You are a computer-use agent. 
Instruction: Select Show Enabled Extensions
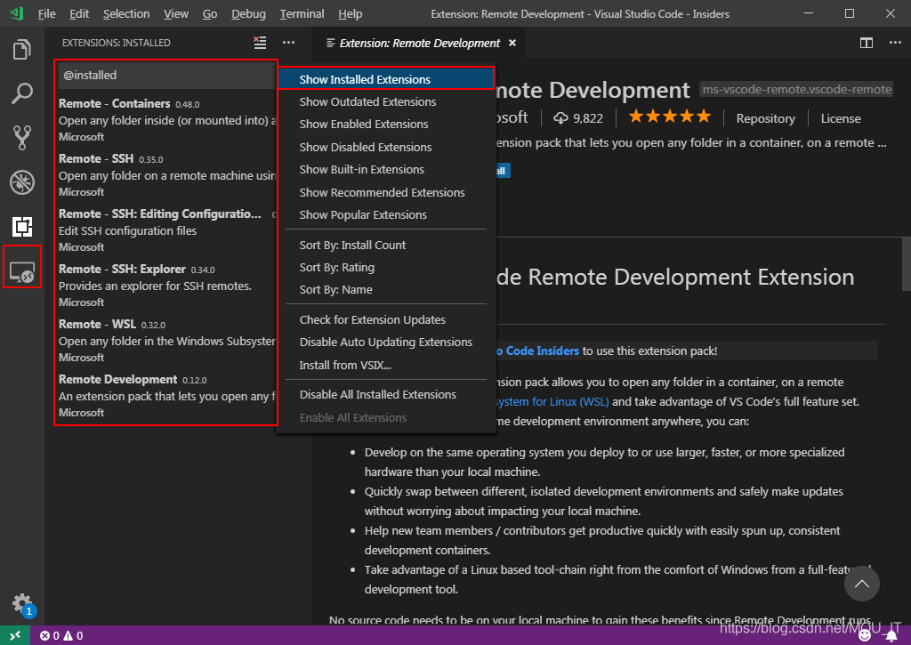386,125
